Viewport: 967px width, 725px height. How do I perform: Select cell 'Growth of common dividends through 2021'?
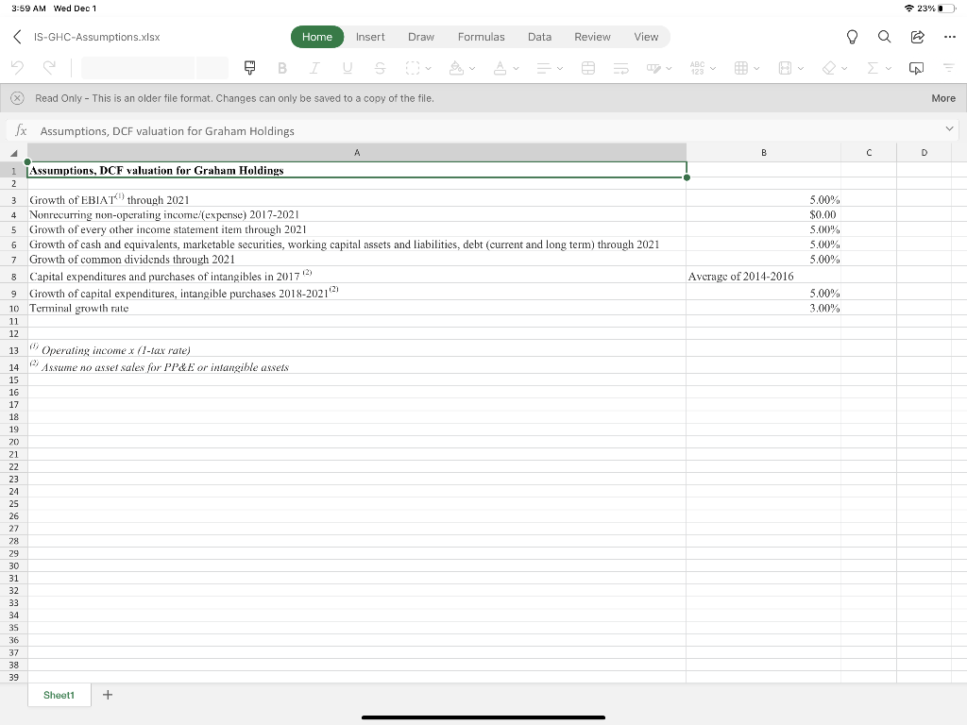pyautogui.click(x=356, y=259)
